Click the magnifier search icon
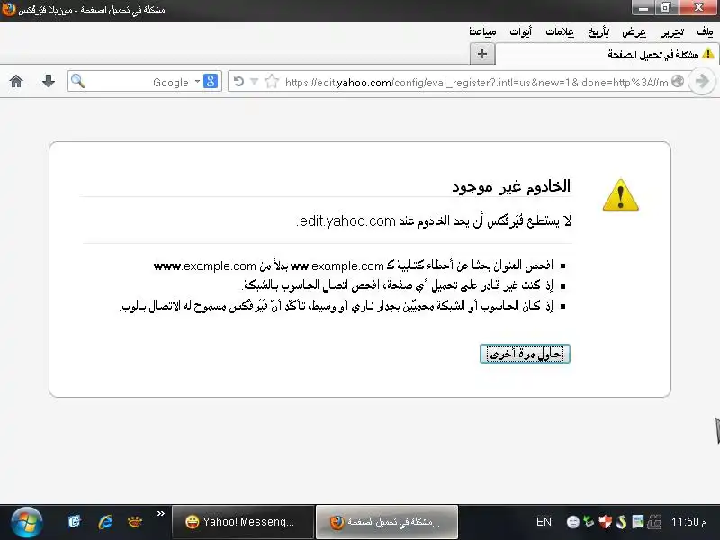The height and width of the screenshot is (540, 720). point(78,81)
